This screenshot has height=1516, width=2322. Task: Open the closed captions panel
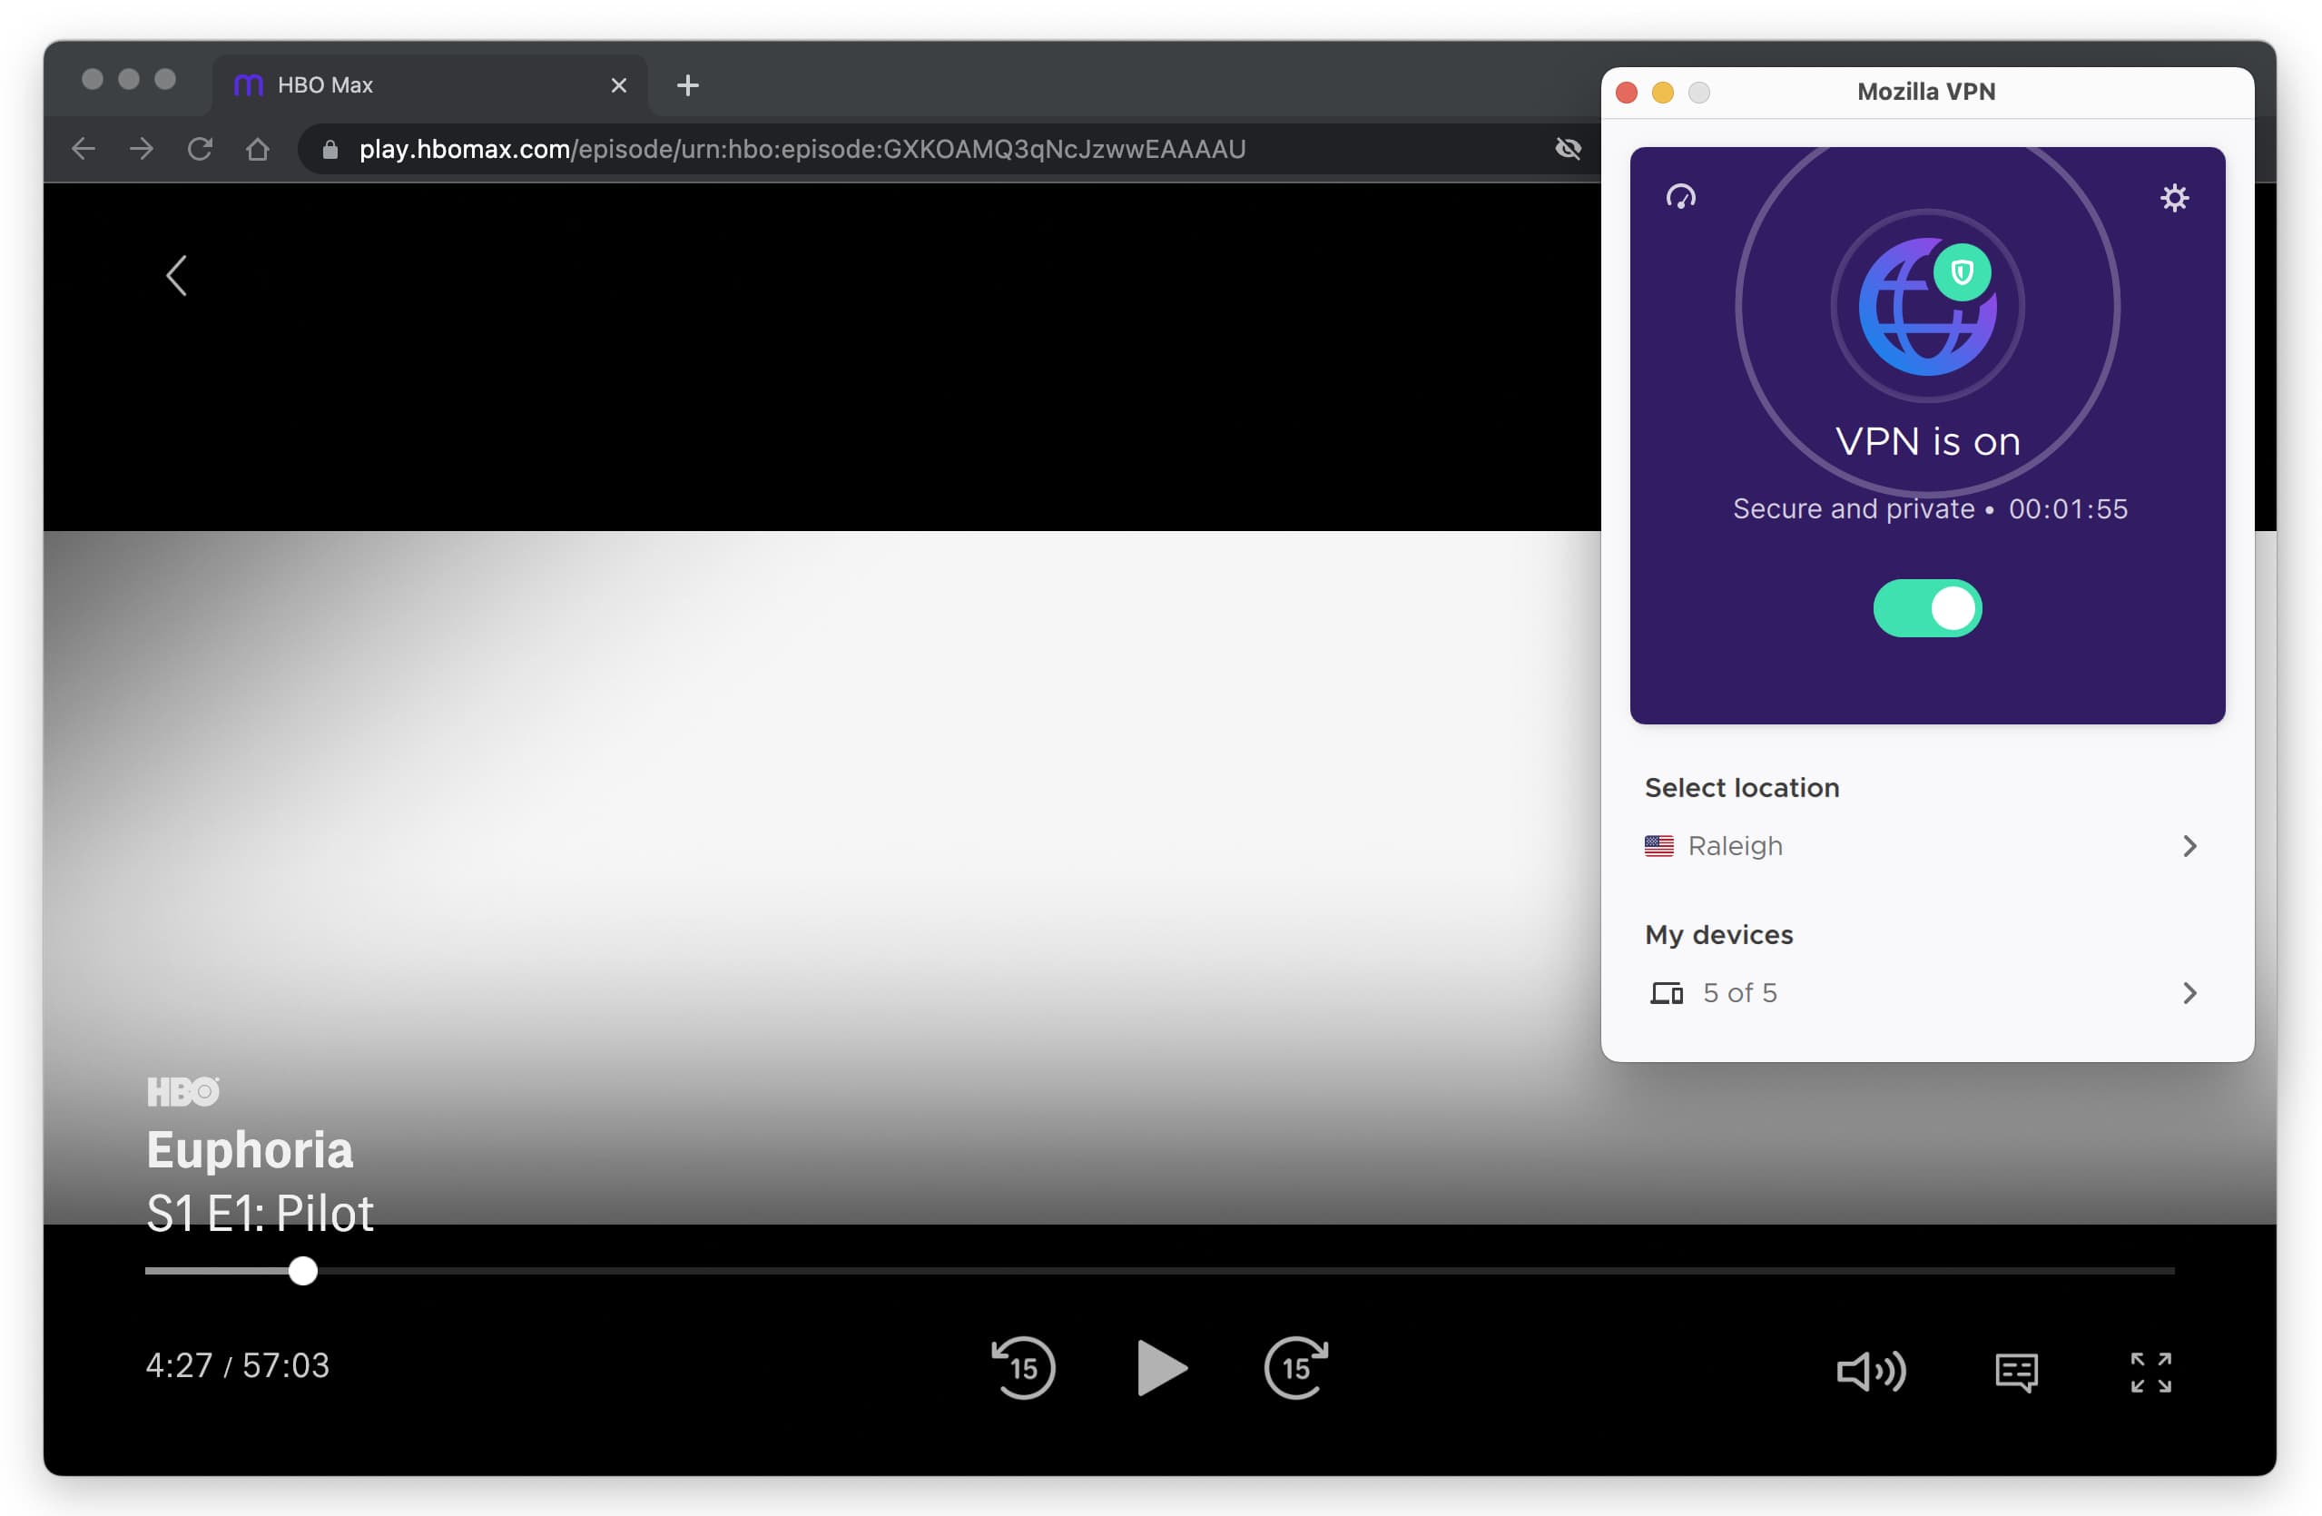pos(2016,1372)
